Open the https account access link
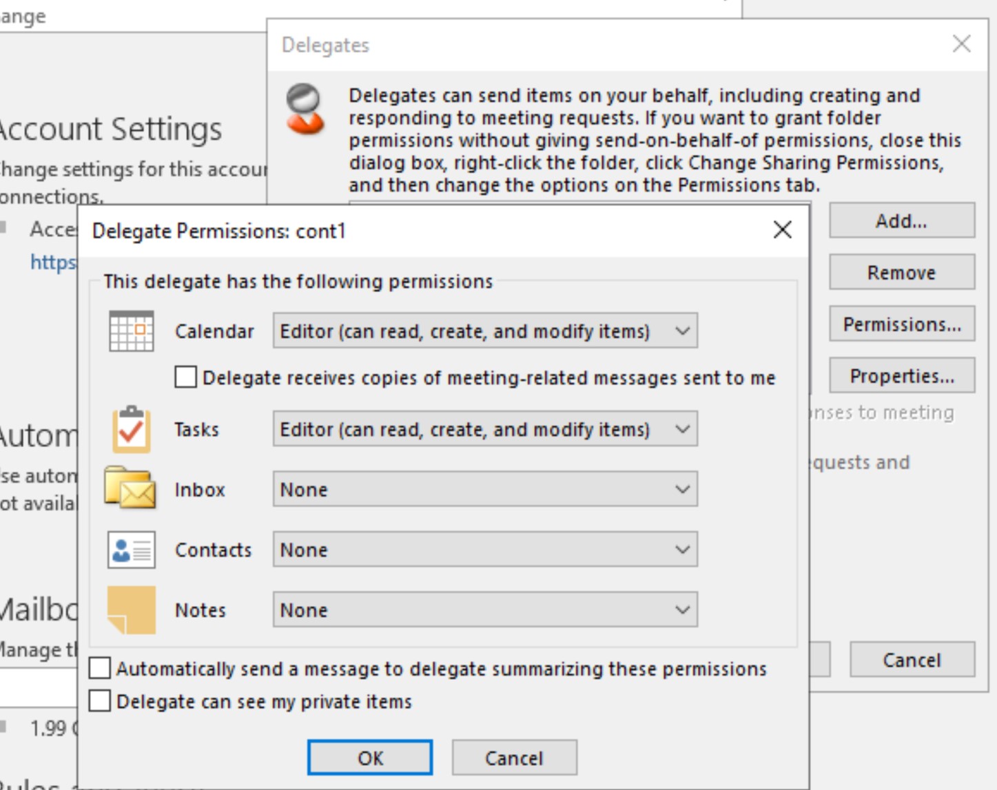Viewport: 997px width, 790px height. pos(54,262)
